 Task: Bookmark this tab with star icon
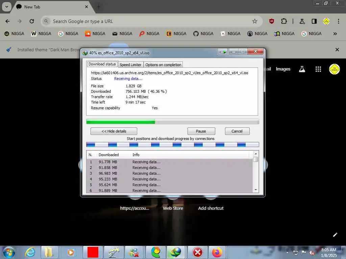tap(255, 21)
